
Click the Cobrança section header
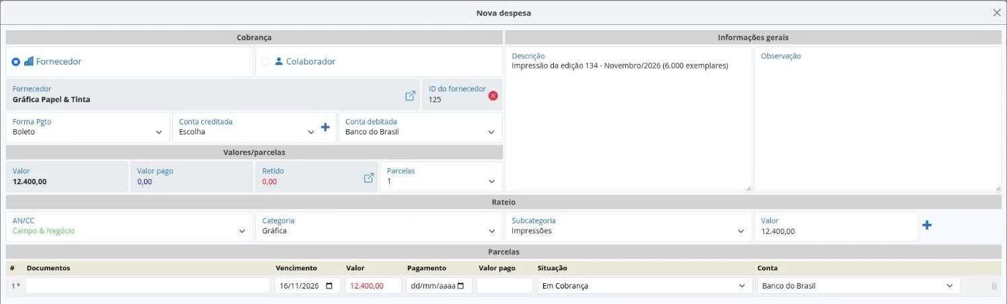pyautogui.click(x=254, y=38)
